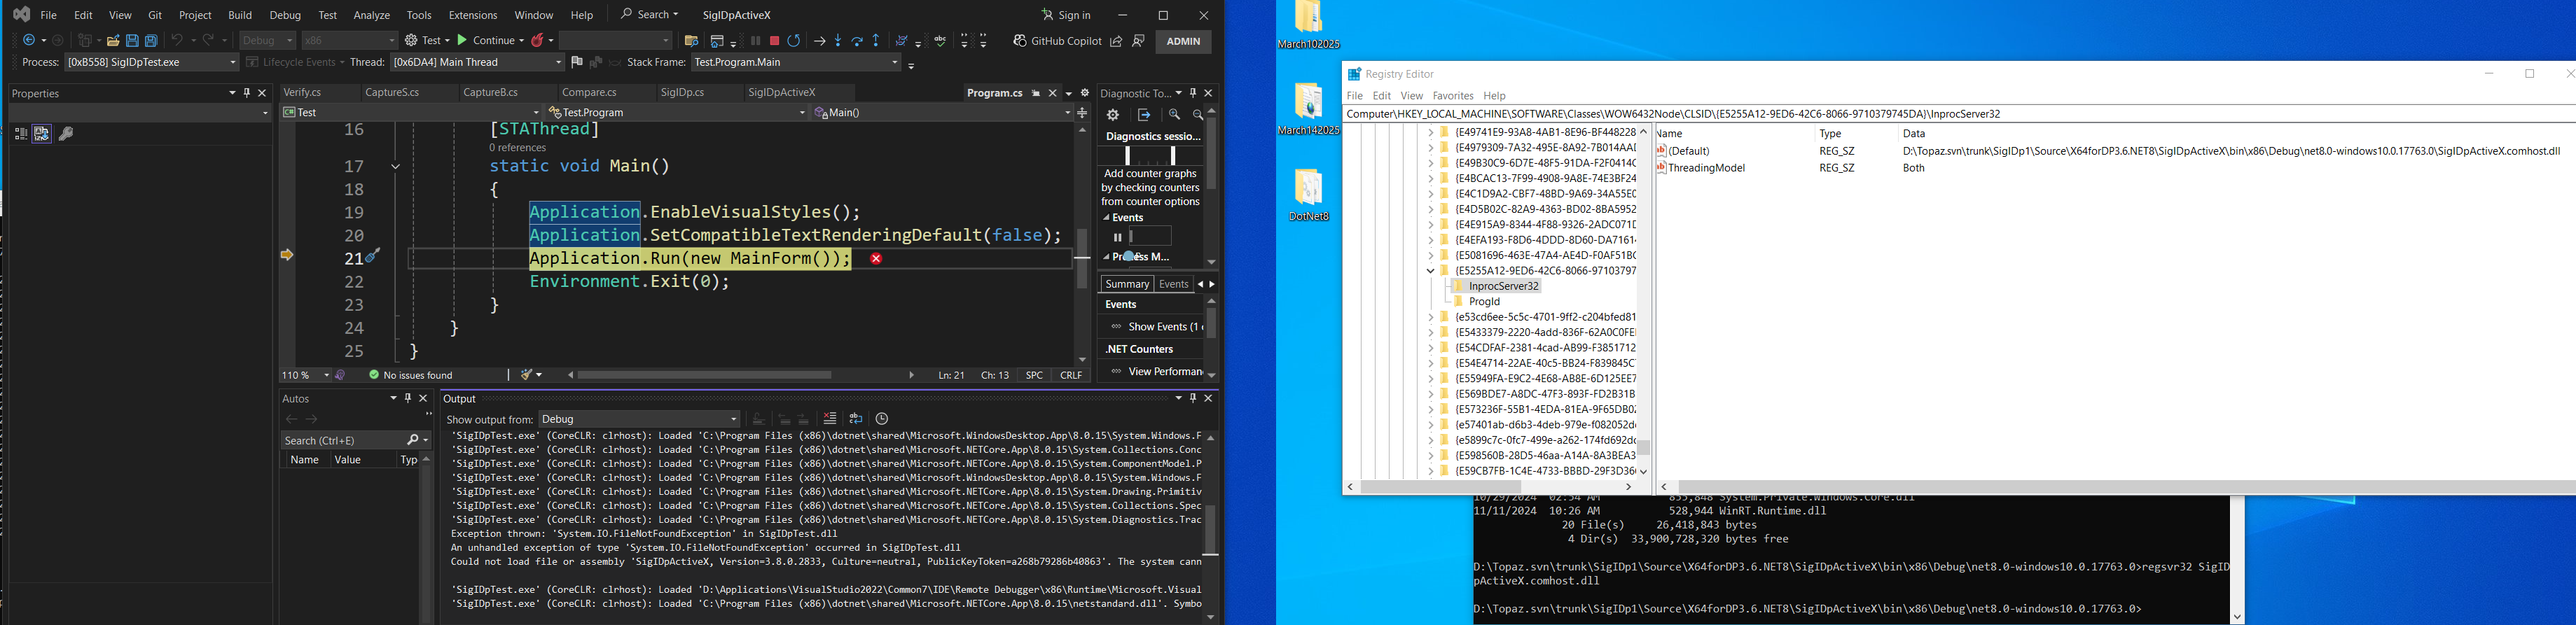The height and width of the screenshot is (625, 2576).
Task: Switch to Events tab in Diagnostic Tools
Action: [1174, 285]
